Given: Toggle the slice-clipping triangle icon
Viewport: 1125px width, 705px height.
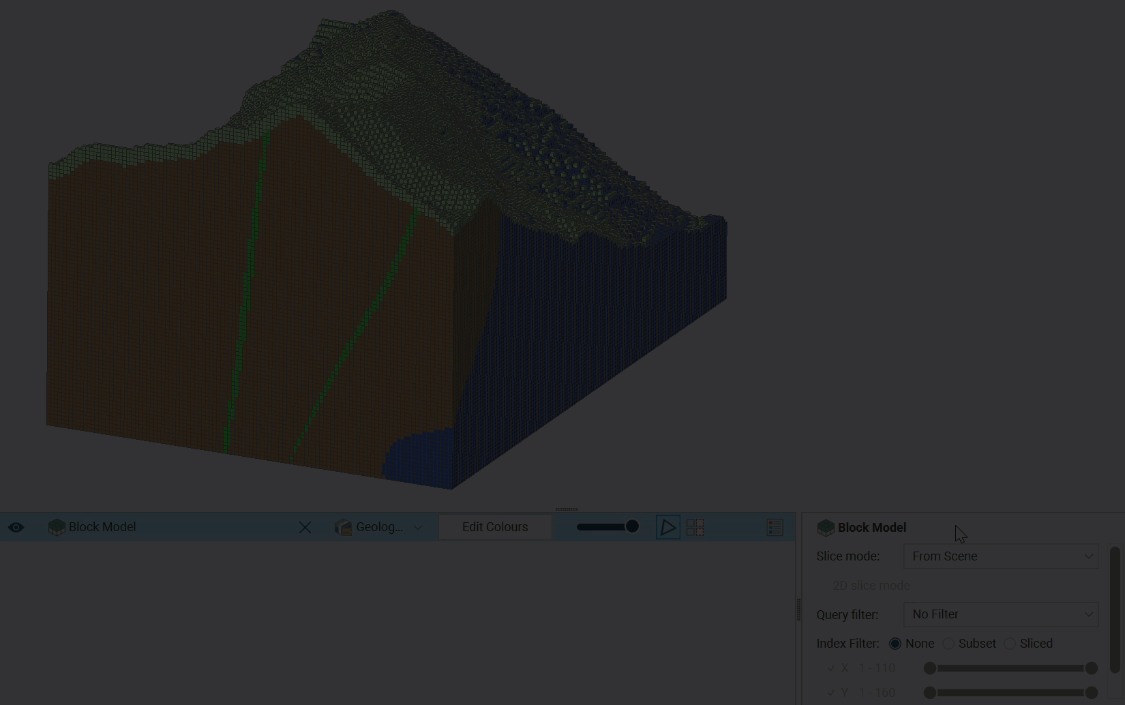Looking at the screenshot, I should 667,527.
